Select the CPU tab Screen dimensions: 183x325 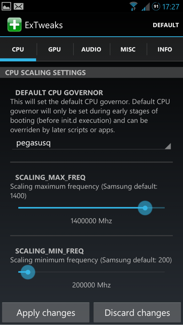pyautogui.click(x=18, y=49)
